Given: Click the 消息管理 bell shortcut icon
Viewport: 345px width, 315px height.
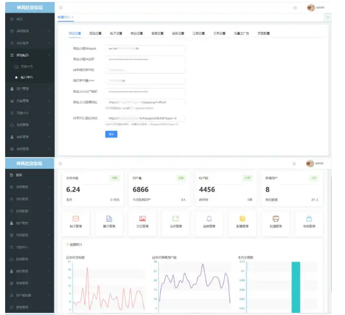Looking at the screenshot, I should point(209,219).
